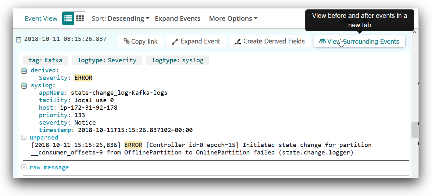Click the Event View label
The width and height of the screenshot is (432, 196).
41,18
